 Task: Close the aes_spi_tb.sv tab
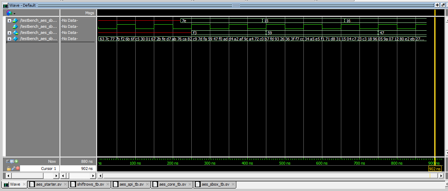(x=147, y=185)
